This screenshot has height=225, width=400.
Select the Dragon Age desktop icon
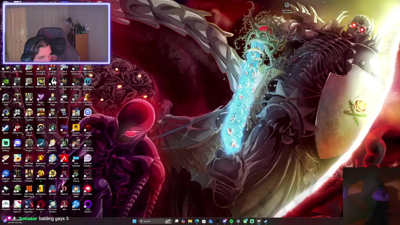(41, 100)
